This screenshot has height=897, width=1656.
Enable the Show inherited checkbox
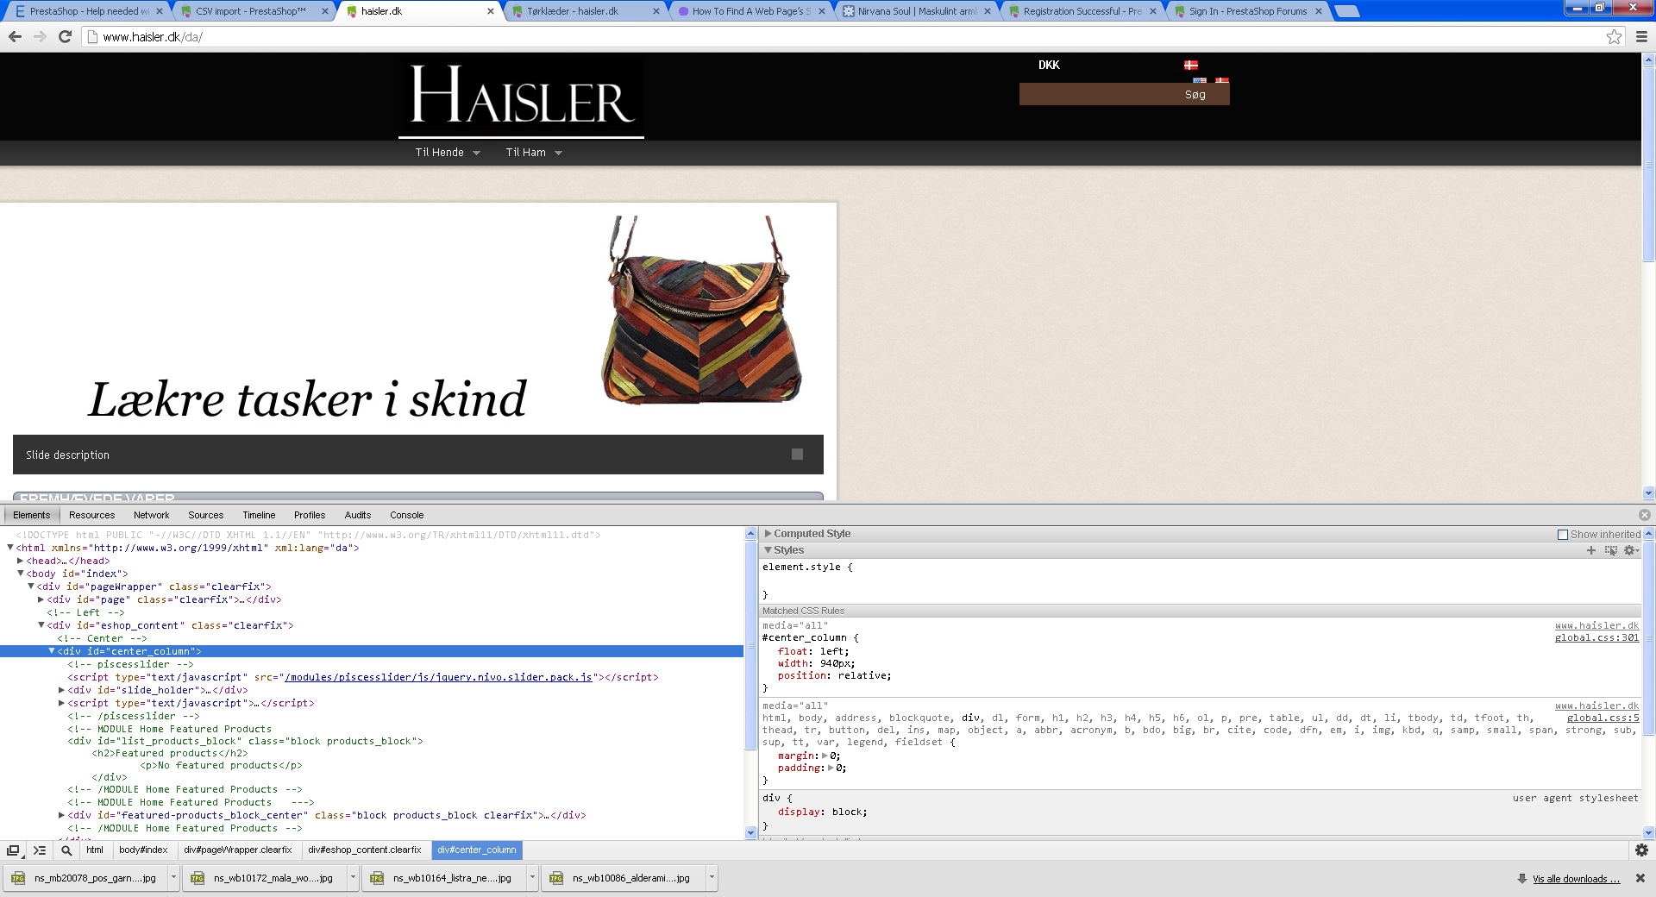pos(1563,535)
